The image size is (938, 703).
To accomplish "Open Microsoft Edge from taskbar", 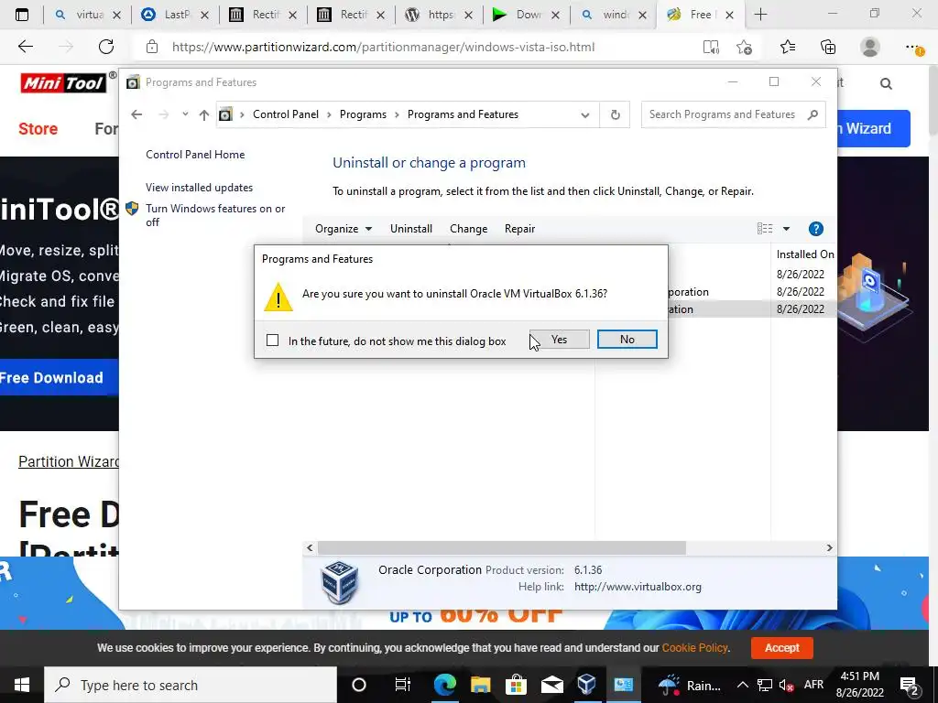I will coord(444,685).
